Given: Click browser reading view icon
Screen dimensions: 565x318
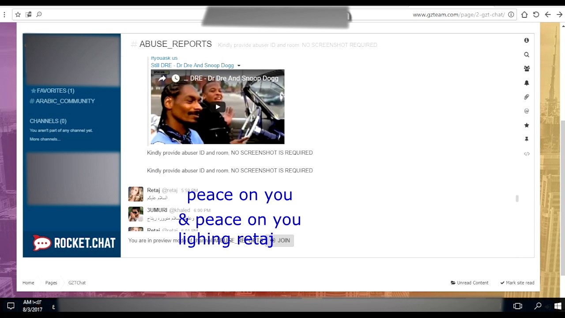Looking at the screenshot, I should (x=28, y=15).
